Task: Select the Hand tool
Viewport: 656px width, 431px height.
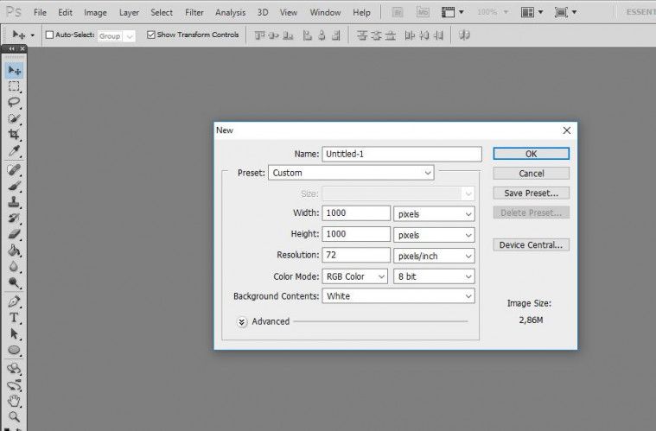Action: 15,401
